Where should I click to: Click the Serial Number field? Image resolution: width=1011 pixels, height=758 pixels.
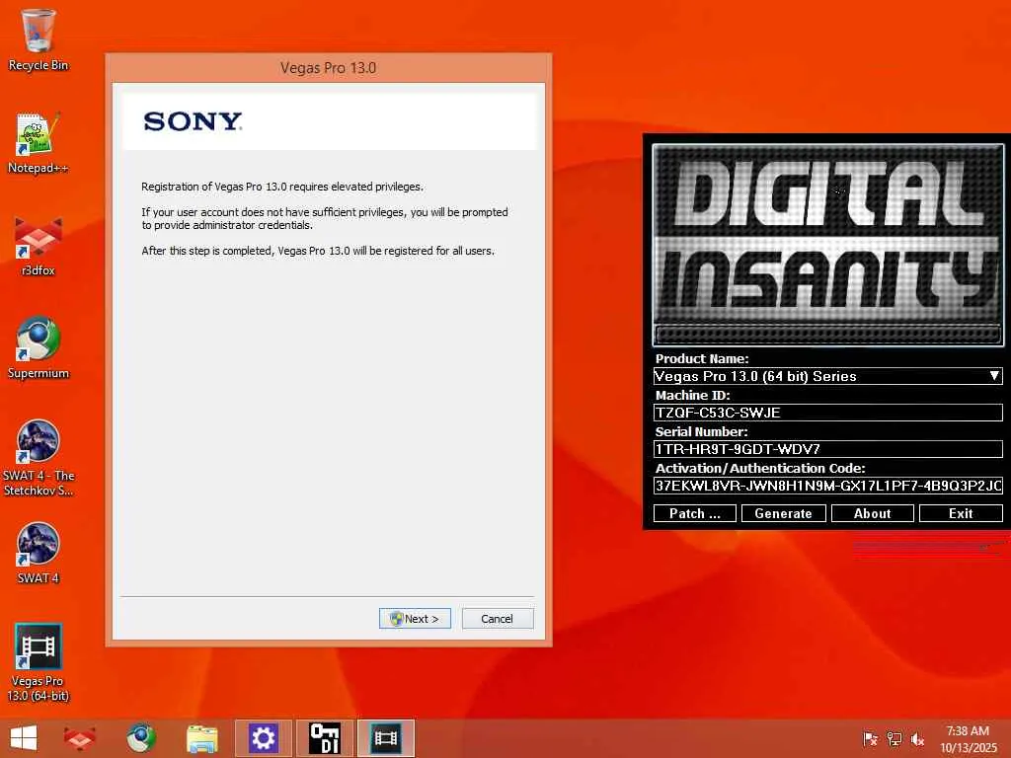tap(828, 449)
